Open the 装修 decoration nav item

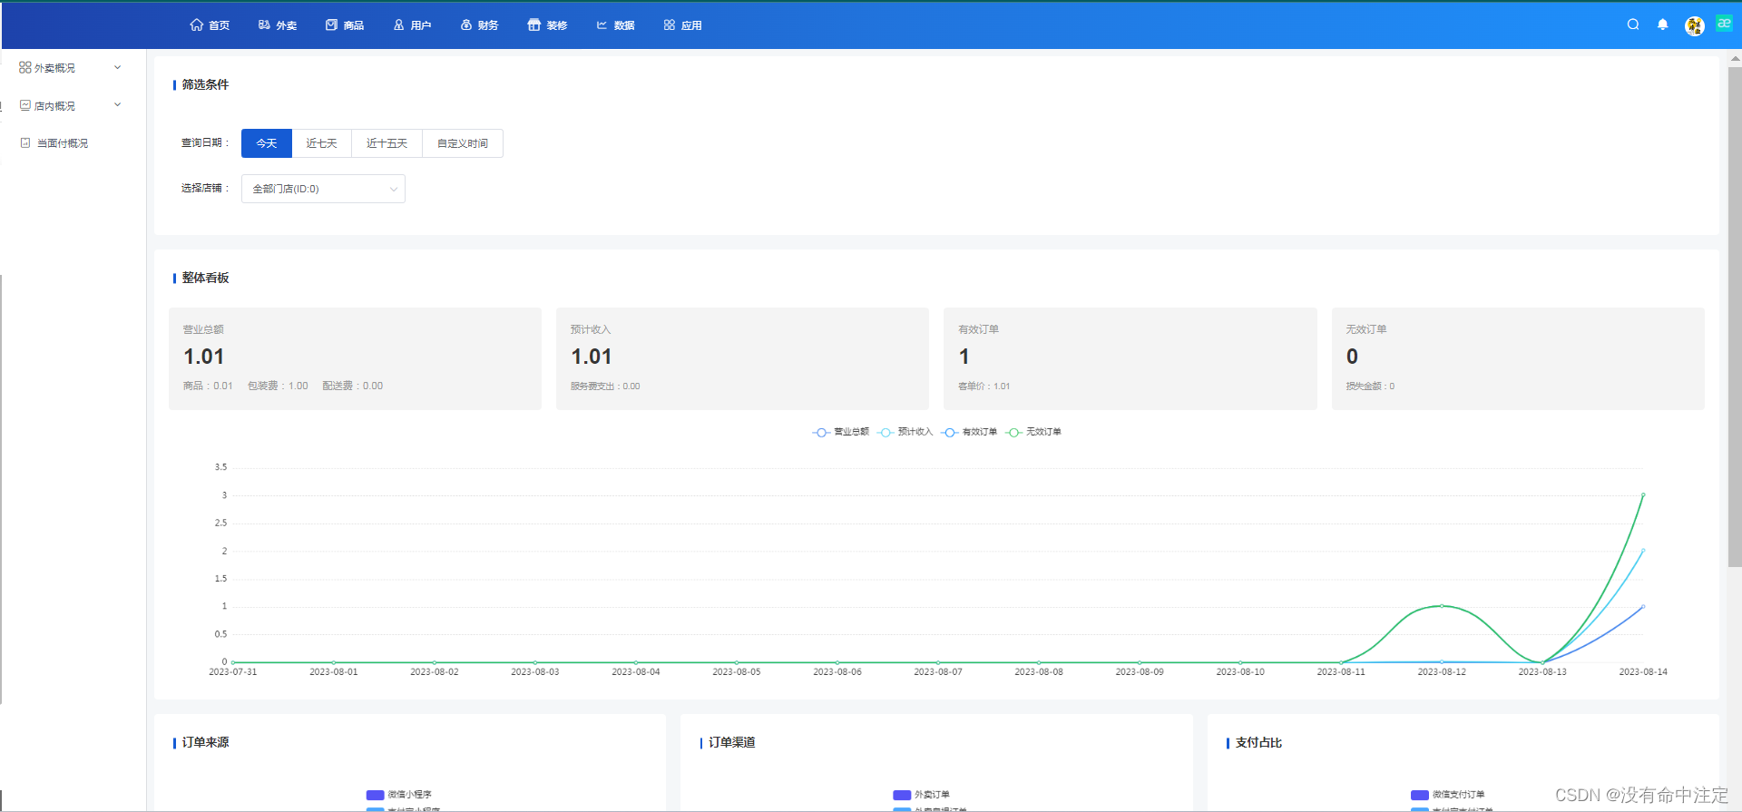pos(547,25)
